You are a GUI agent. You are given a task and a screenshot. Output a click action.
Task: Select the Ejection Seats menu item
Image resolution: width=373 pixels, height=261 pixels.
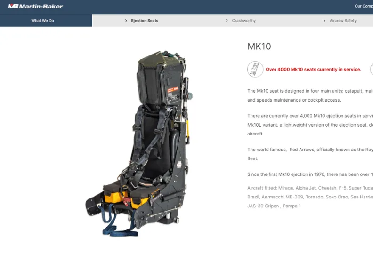[x=145, y=21]
